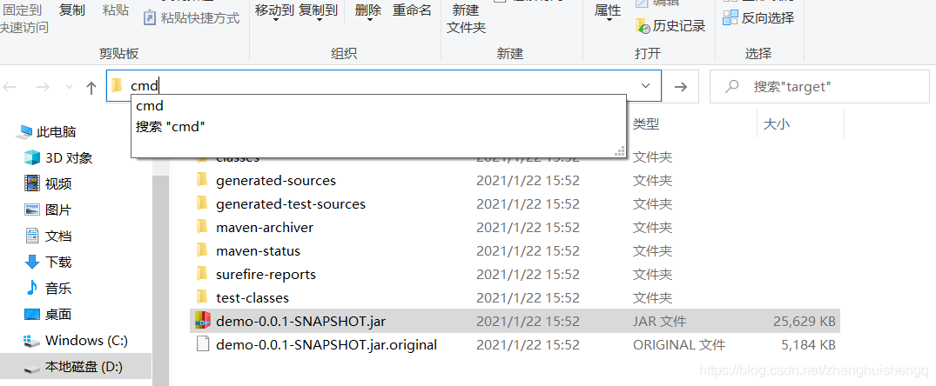
Task: Open Documents in the sidebar
Action: pyautogui.click(x=49, y=236)
